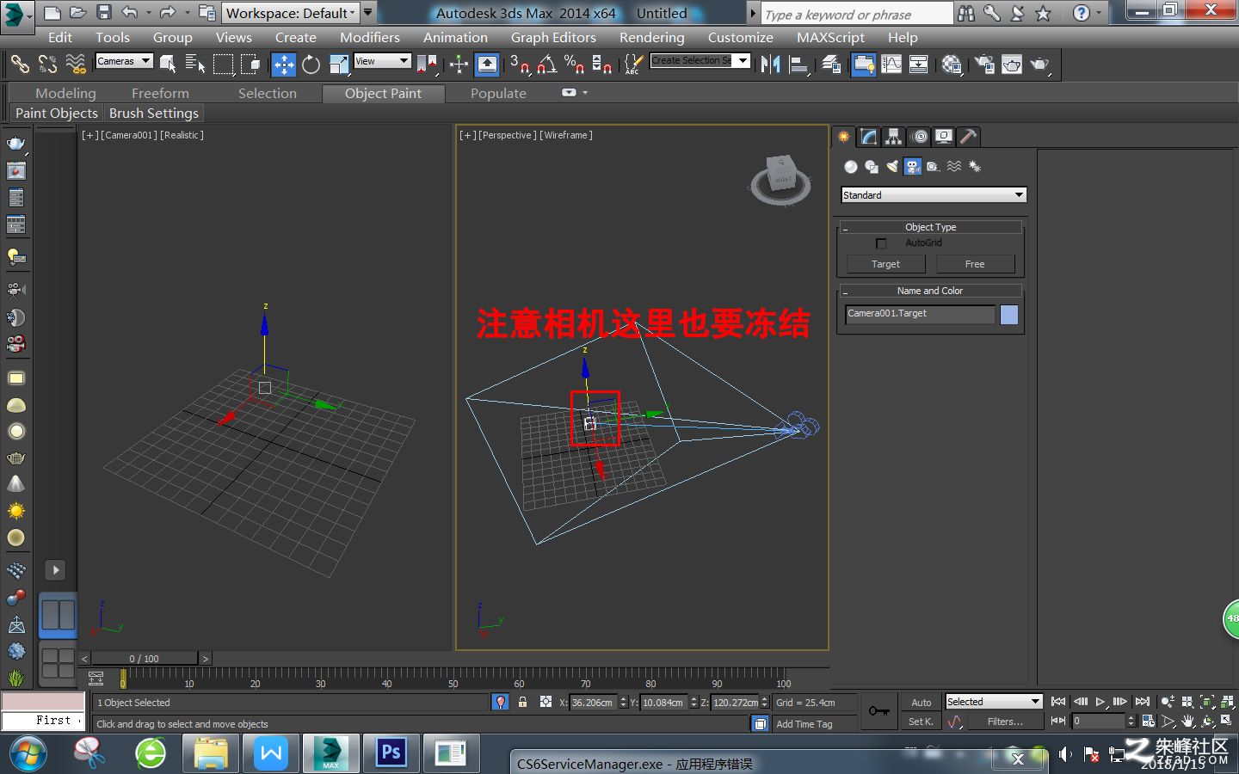Select the Lights category icon
The height and width of the screenshot is (774, 1239).
892,167
